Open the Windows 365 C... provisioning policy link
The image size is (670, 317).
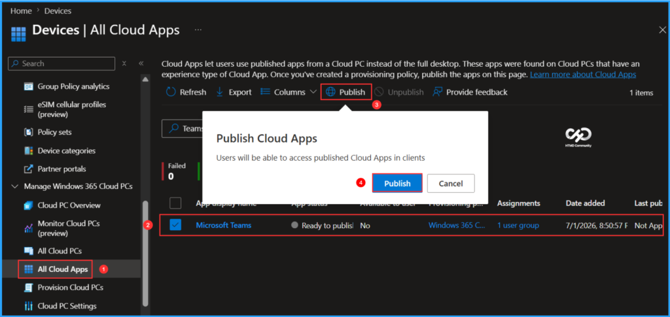[x=457, y=225]
